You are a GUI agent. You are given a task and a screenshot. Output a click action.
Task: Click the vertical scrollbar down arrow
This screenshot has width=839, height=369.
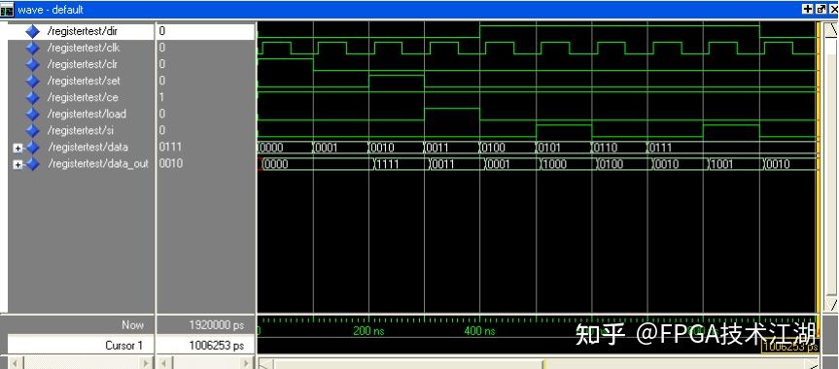[831, 305]
